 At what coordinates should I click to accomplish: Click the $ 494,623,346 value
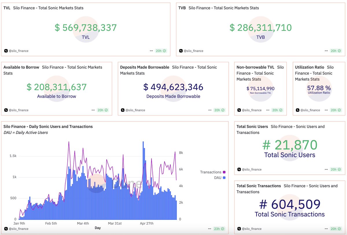point(173,87)
